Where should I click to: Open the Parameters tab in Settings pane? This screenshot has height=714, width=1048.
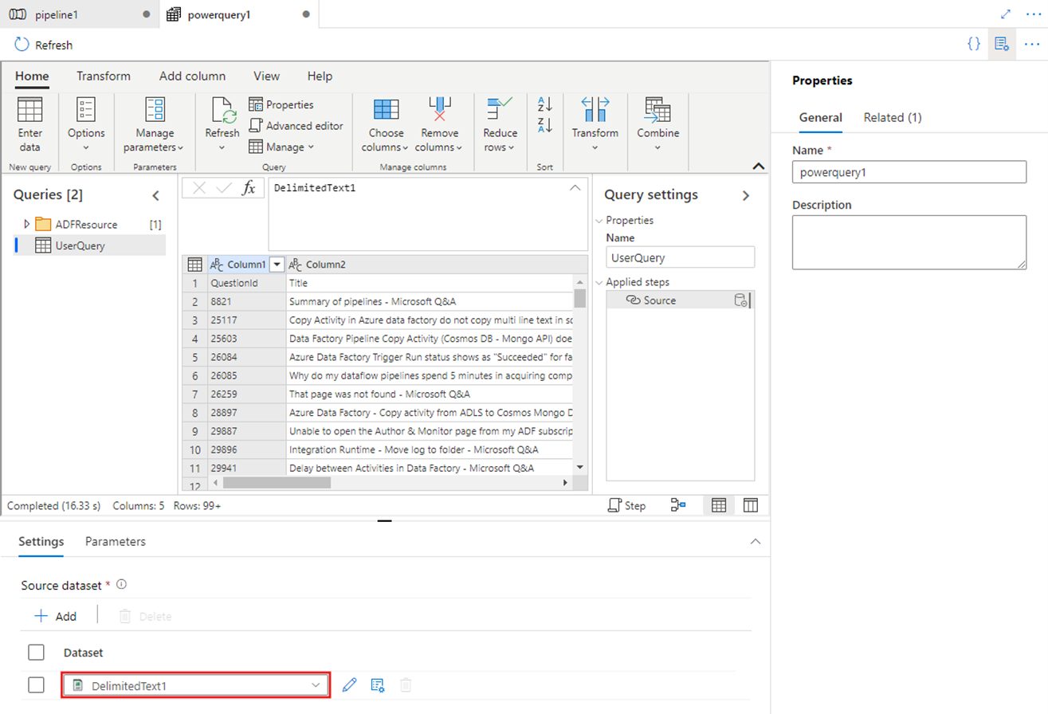pos(115,541)
